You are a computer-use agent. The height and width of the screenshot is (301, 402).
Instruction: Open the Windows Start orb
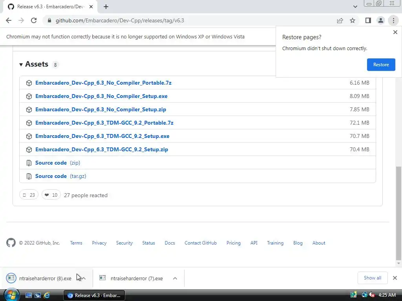click(x=11, y=295)
